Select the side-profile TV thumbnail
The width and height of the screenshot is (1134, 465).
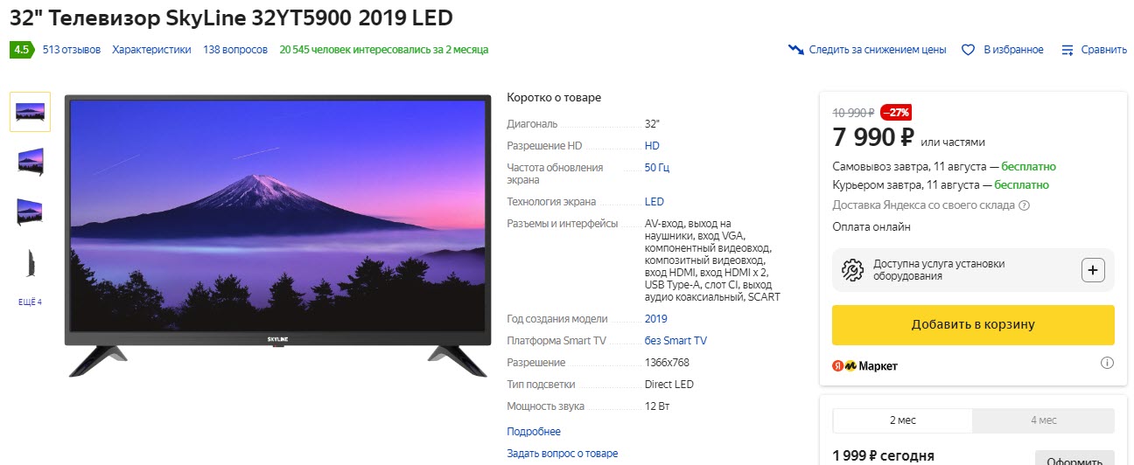(x=30, y=262)
